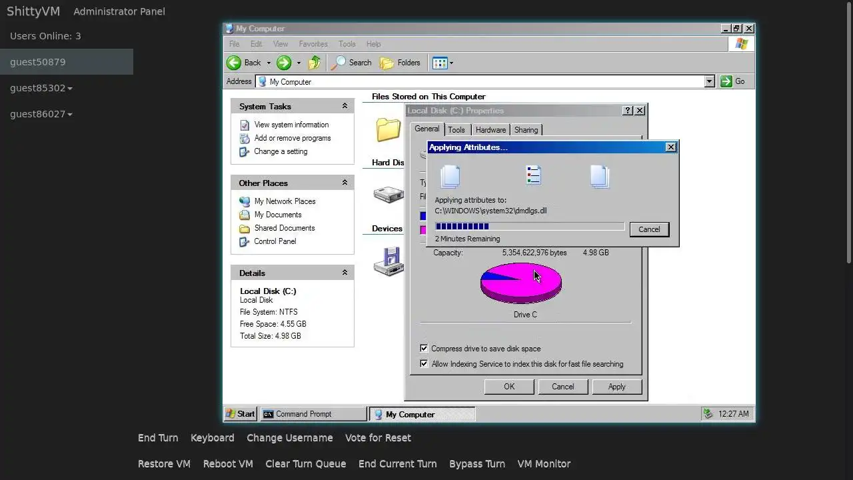The image size is (853, 480).
Task: Click the My Documents icon
Action: click(x=245, y=215)
